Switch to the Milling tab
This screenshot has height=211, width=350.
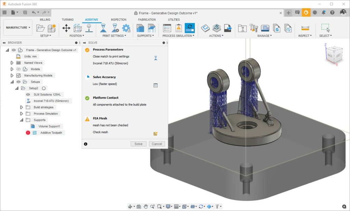click(x=45, y=20)
